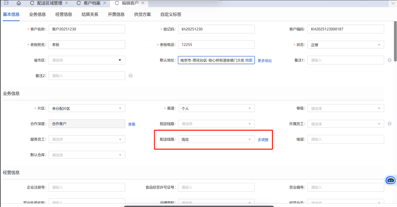397x207 pixels.
Task: Click the 地图 link in default address
Action: 249,60
